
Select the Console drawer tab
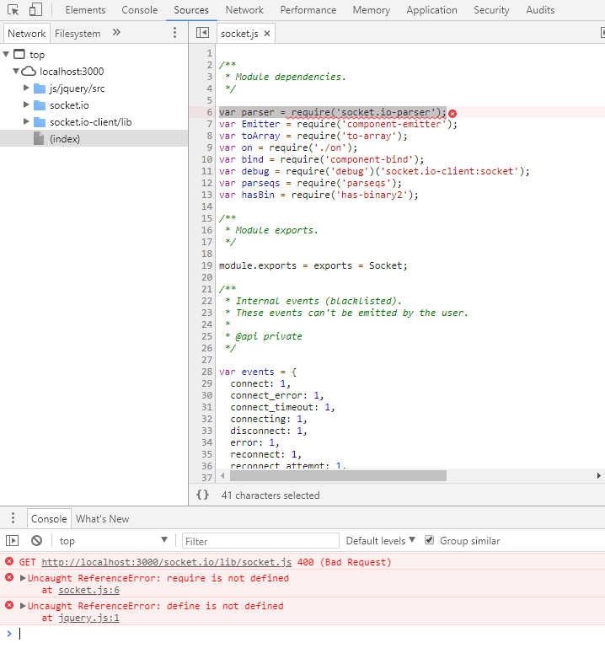(x=49, y=518)
